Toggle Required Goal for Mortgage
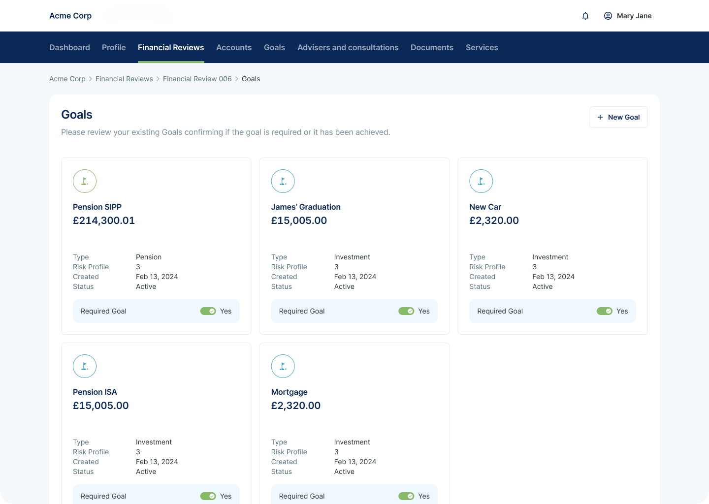Image resolution: width=709 pixels, height=504 pixels. click(406, 496)
